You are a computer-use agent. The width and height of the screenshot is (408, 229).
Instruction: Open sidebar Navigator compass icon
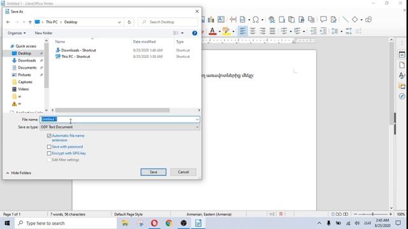pos(402,96)
